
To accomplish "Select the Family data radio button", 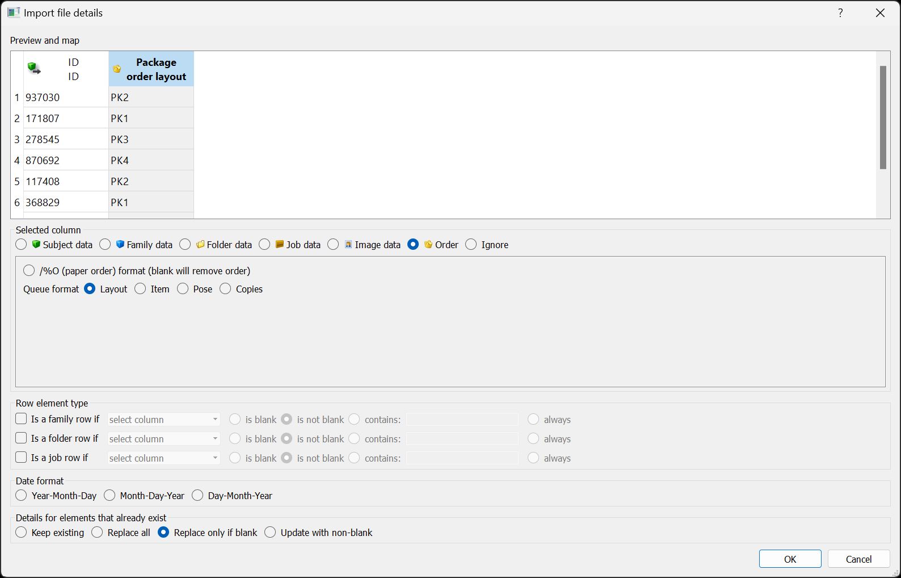I will [105, 244].
